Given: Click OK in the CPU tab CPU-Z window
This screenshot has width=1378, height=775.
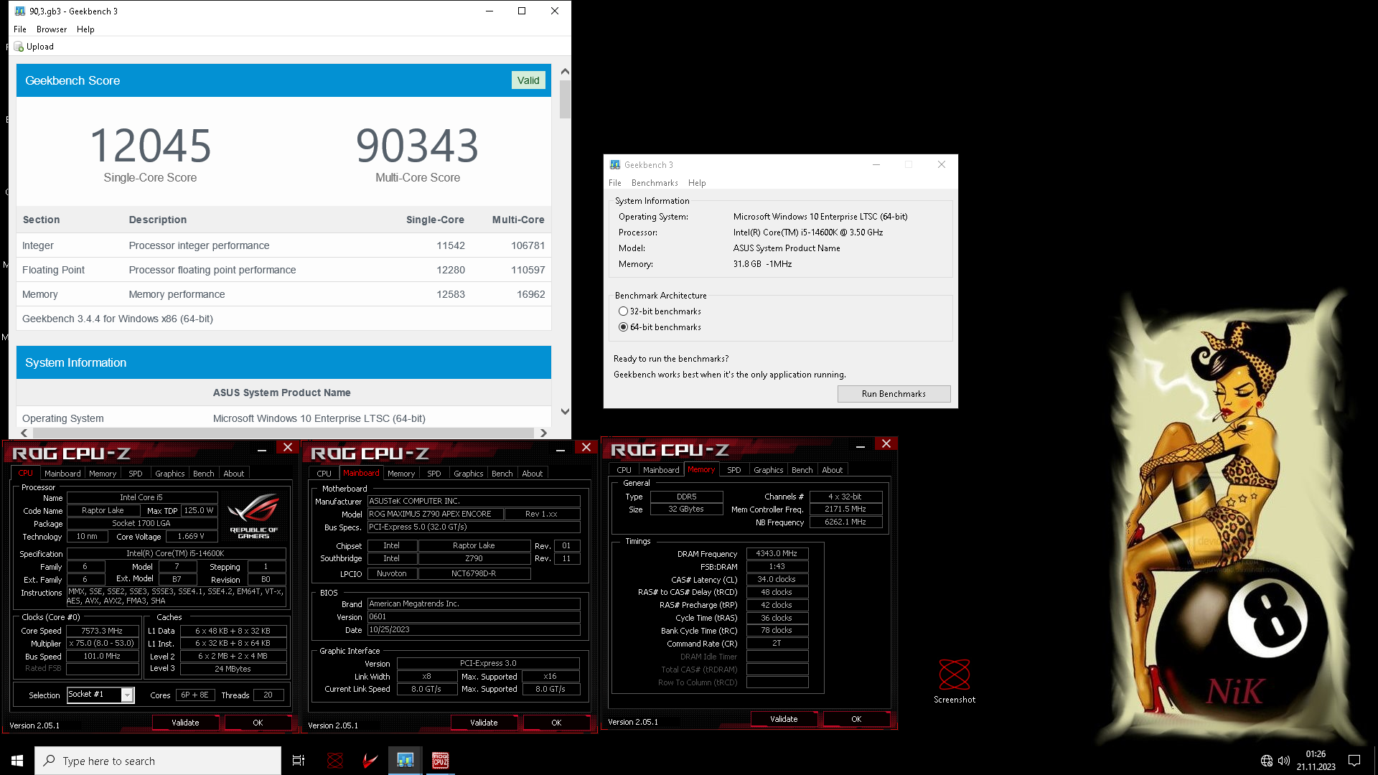Looking at the screenshot, I should coord(258,723).
